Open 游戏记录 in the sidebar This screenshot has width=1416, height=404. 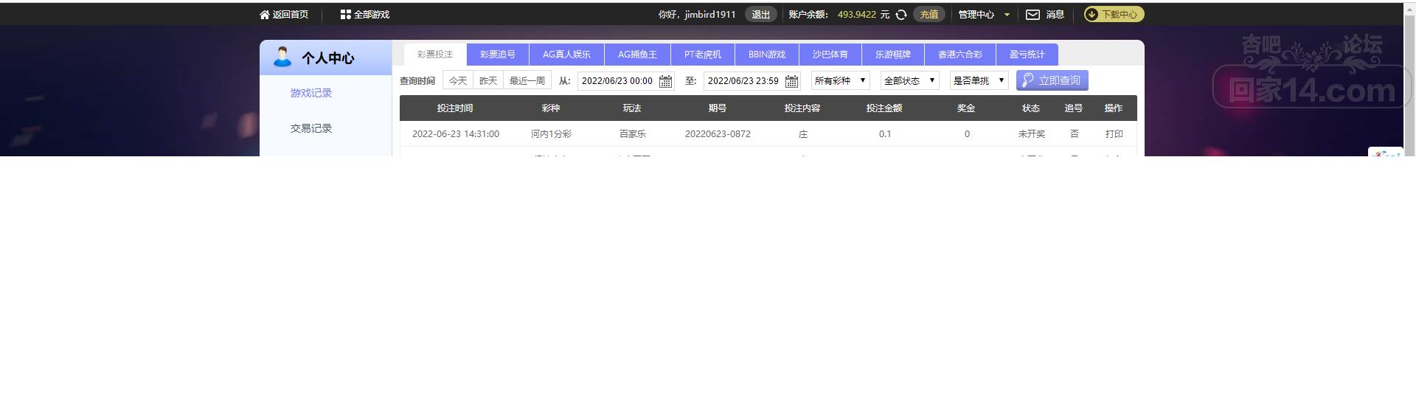click(311, 93)
